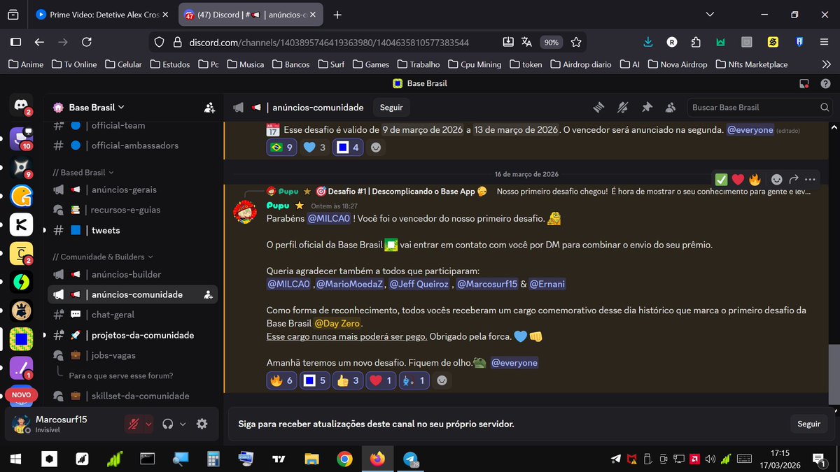Add reaction smiley next to Brazil flag reactions
The image size is (840, 472).
point(376,148)
